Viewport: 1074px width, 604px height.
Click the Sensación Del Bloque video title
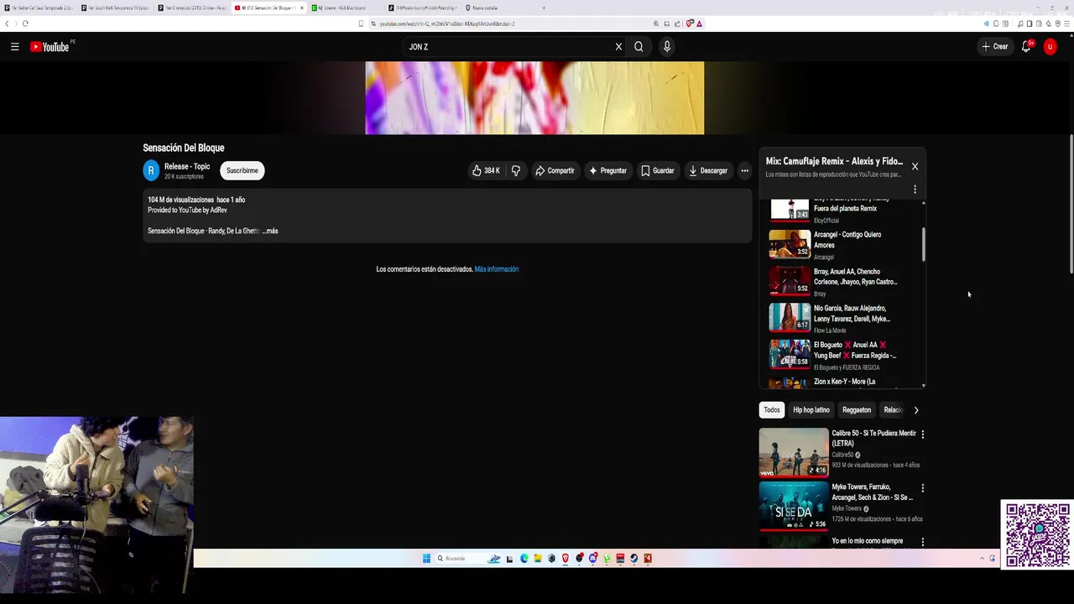pyautogui.click(x=184, y=148)
